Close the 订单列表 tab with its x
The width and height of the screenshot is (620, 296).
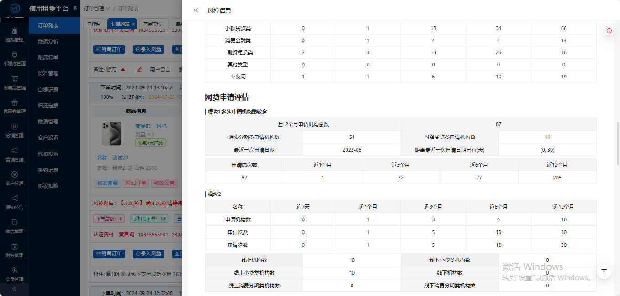[133, 24]
